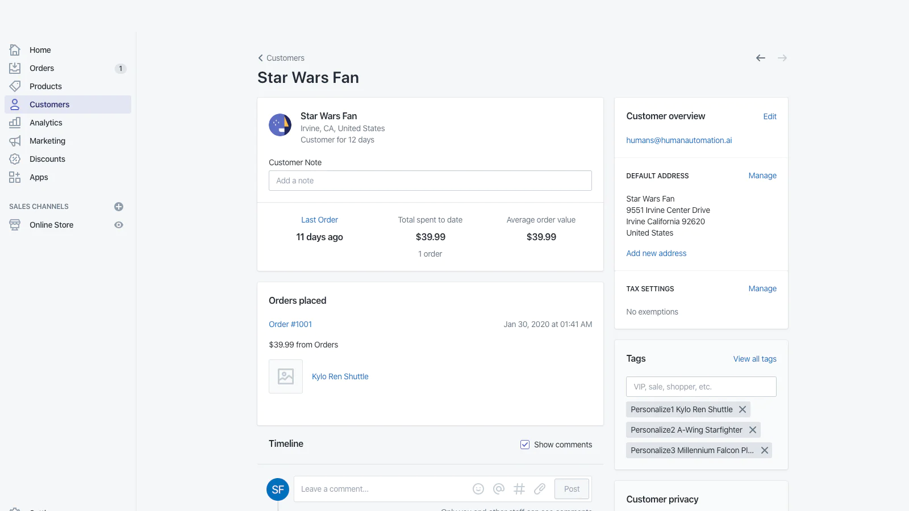Toggle the Show comments checkbox
This screenshot has width=909, height=511.
pyautogui.click(x=525, y=445)
